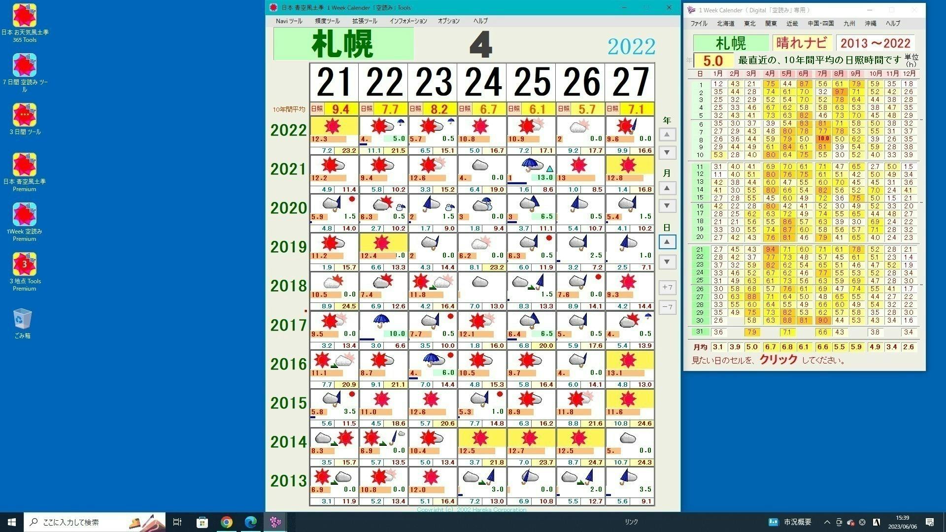Open Microsoft Edge from the taskbar
Viewport: 946px width, 532px height.
tap(251, 522)
